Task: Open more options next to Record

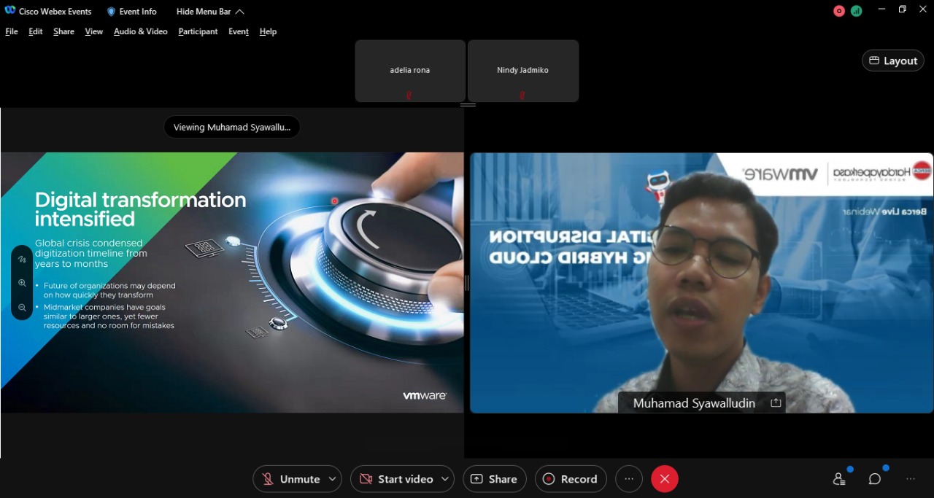Action: [x=629, y=479]
